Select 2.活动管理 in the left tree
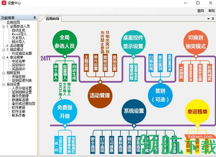216x157 pixels. click(x=15, y=46)
